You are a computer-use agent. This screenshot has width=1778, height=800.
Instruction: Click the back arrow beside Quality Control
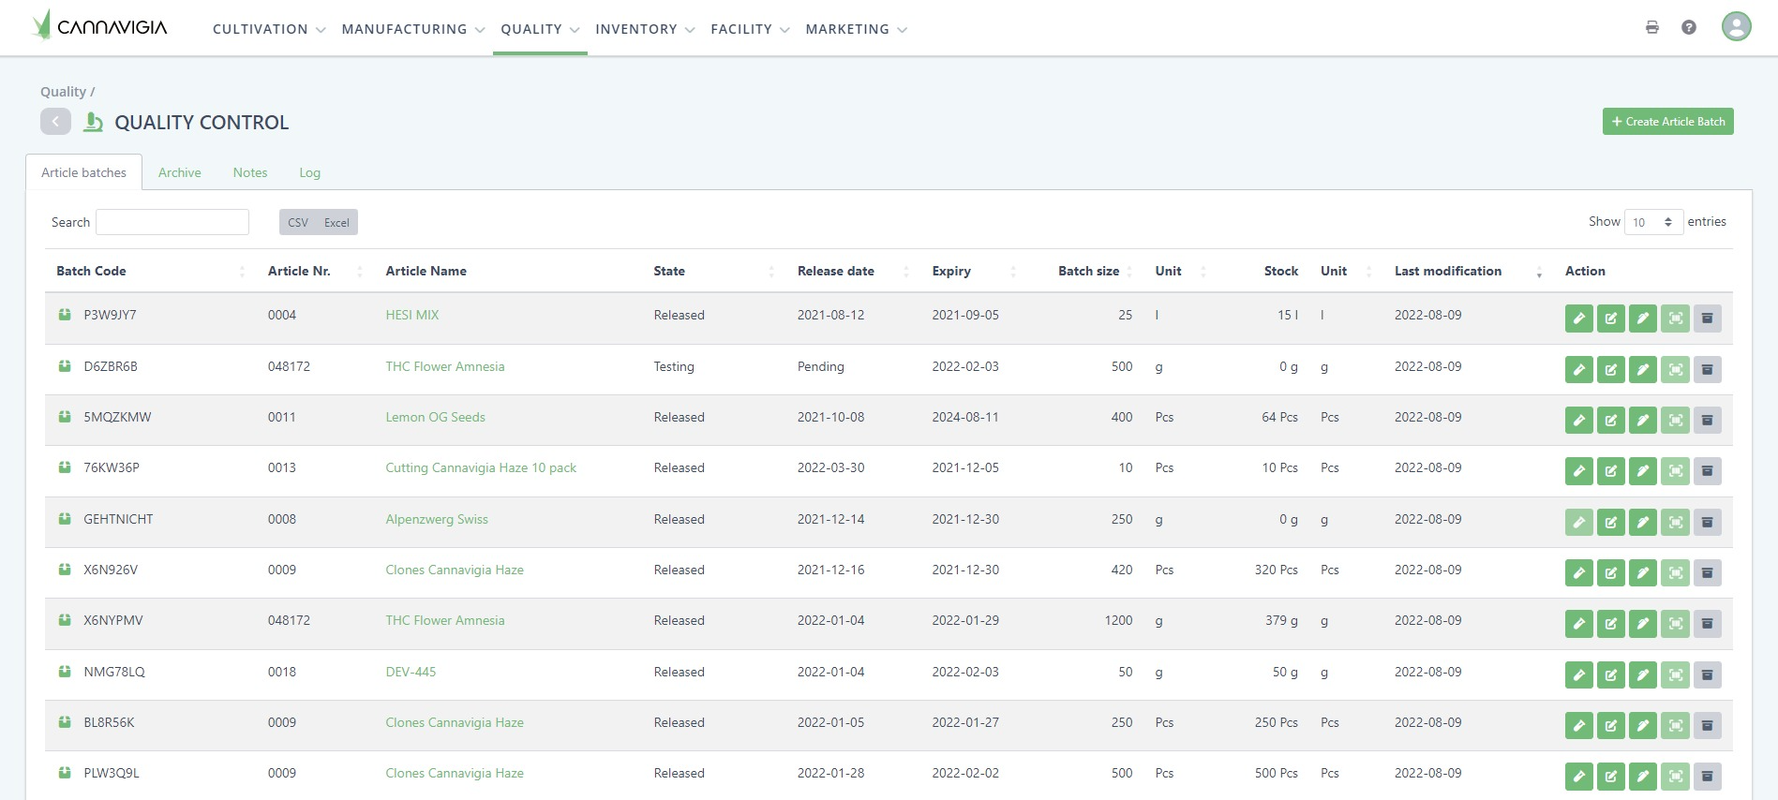coord(55,122)
